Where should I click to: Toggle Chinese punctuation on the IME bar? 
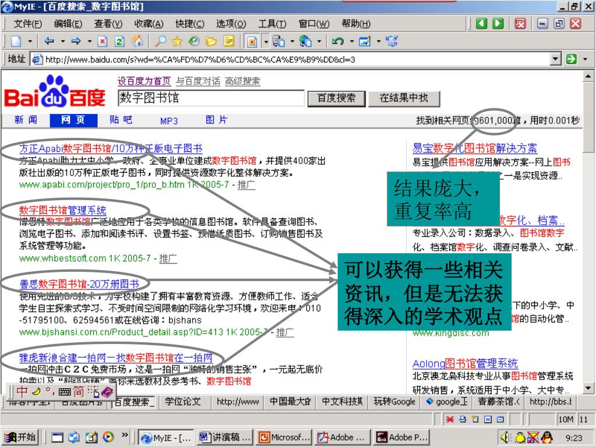pos(50,391)
